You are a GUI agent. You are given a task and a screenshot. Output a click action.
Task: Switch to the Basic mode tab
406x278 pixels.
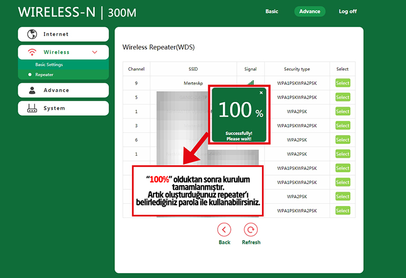pyautogui.click(x=272, y=12)
